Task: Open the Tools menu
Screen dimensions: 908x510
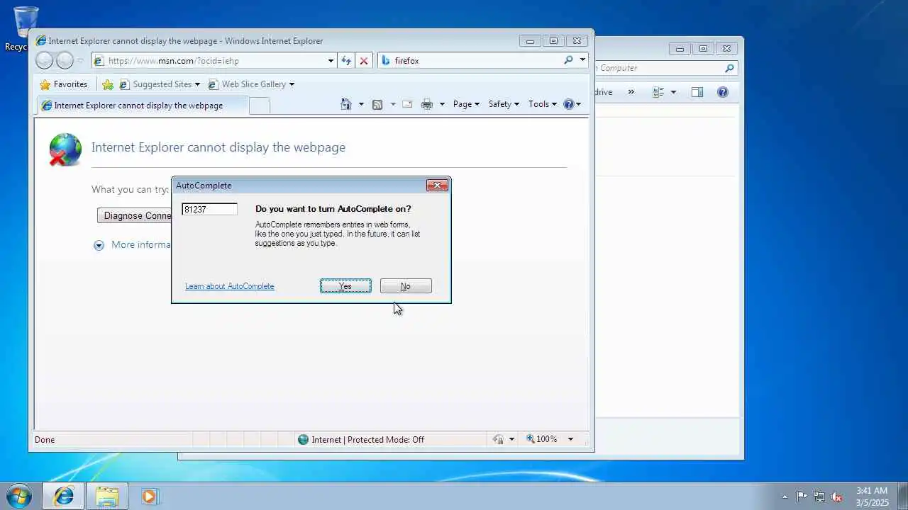Action: 543,104
